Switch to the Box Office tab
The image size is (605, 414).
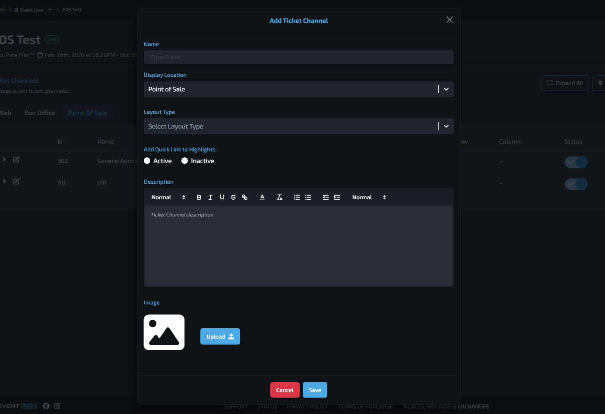tap(40, 113)
